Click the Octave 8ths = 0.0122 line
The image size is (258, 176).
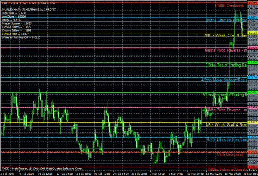point(16,34)
